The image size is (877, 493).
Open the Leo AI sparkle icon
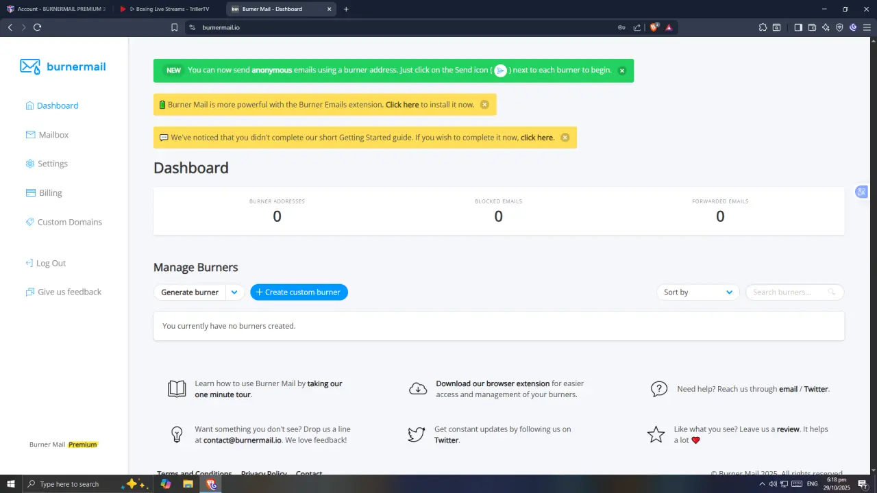point(826,27)
